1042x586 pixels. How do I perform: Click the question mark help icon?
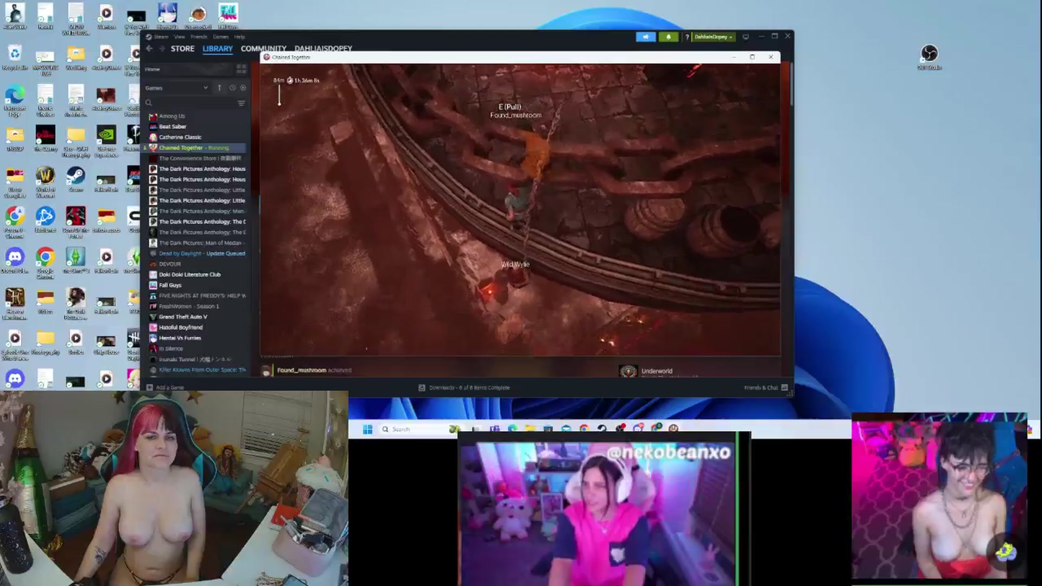click(687, 37)
